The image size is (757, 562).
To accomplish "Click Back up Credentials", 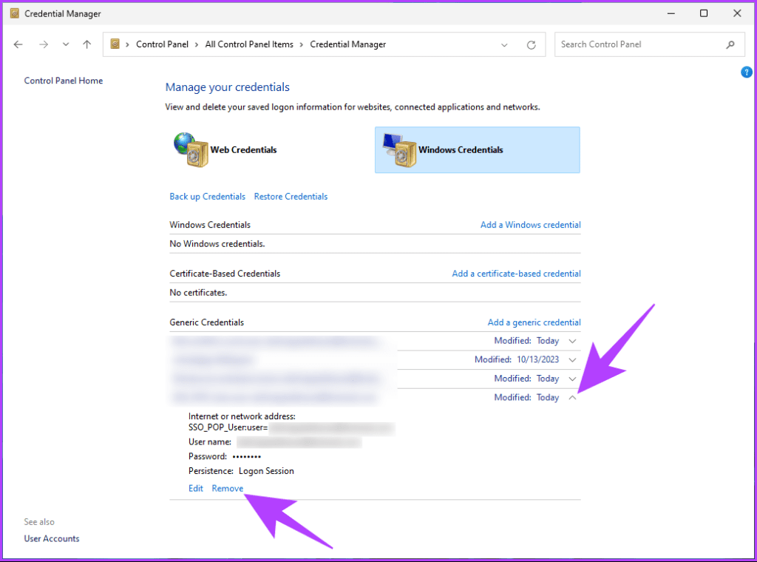I will (x=207, y=196).
